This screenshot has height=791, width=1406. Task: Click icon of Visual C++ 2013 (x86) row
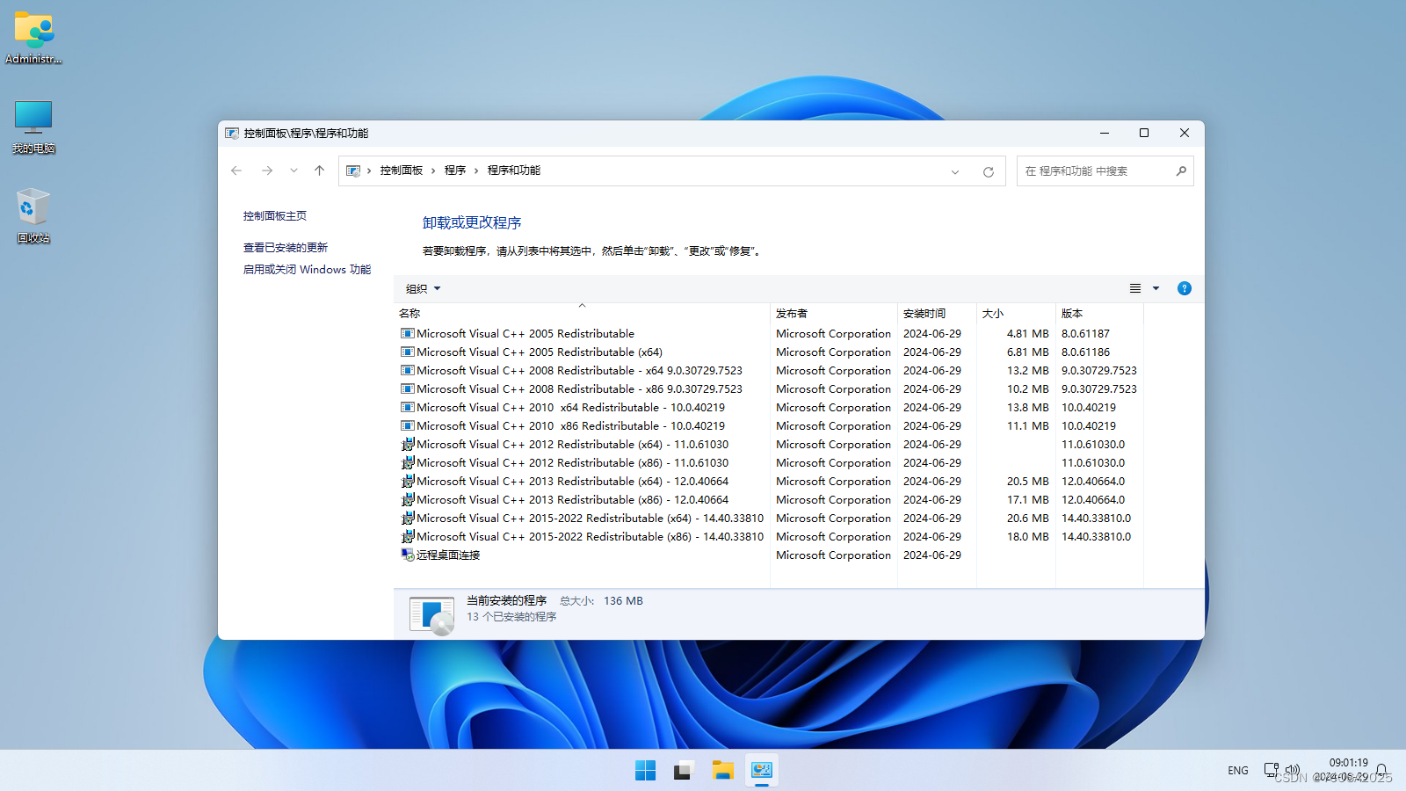pyautogui.click(x=408, y=500)
